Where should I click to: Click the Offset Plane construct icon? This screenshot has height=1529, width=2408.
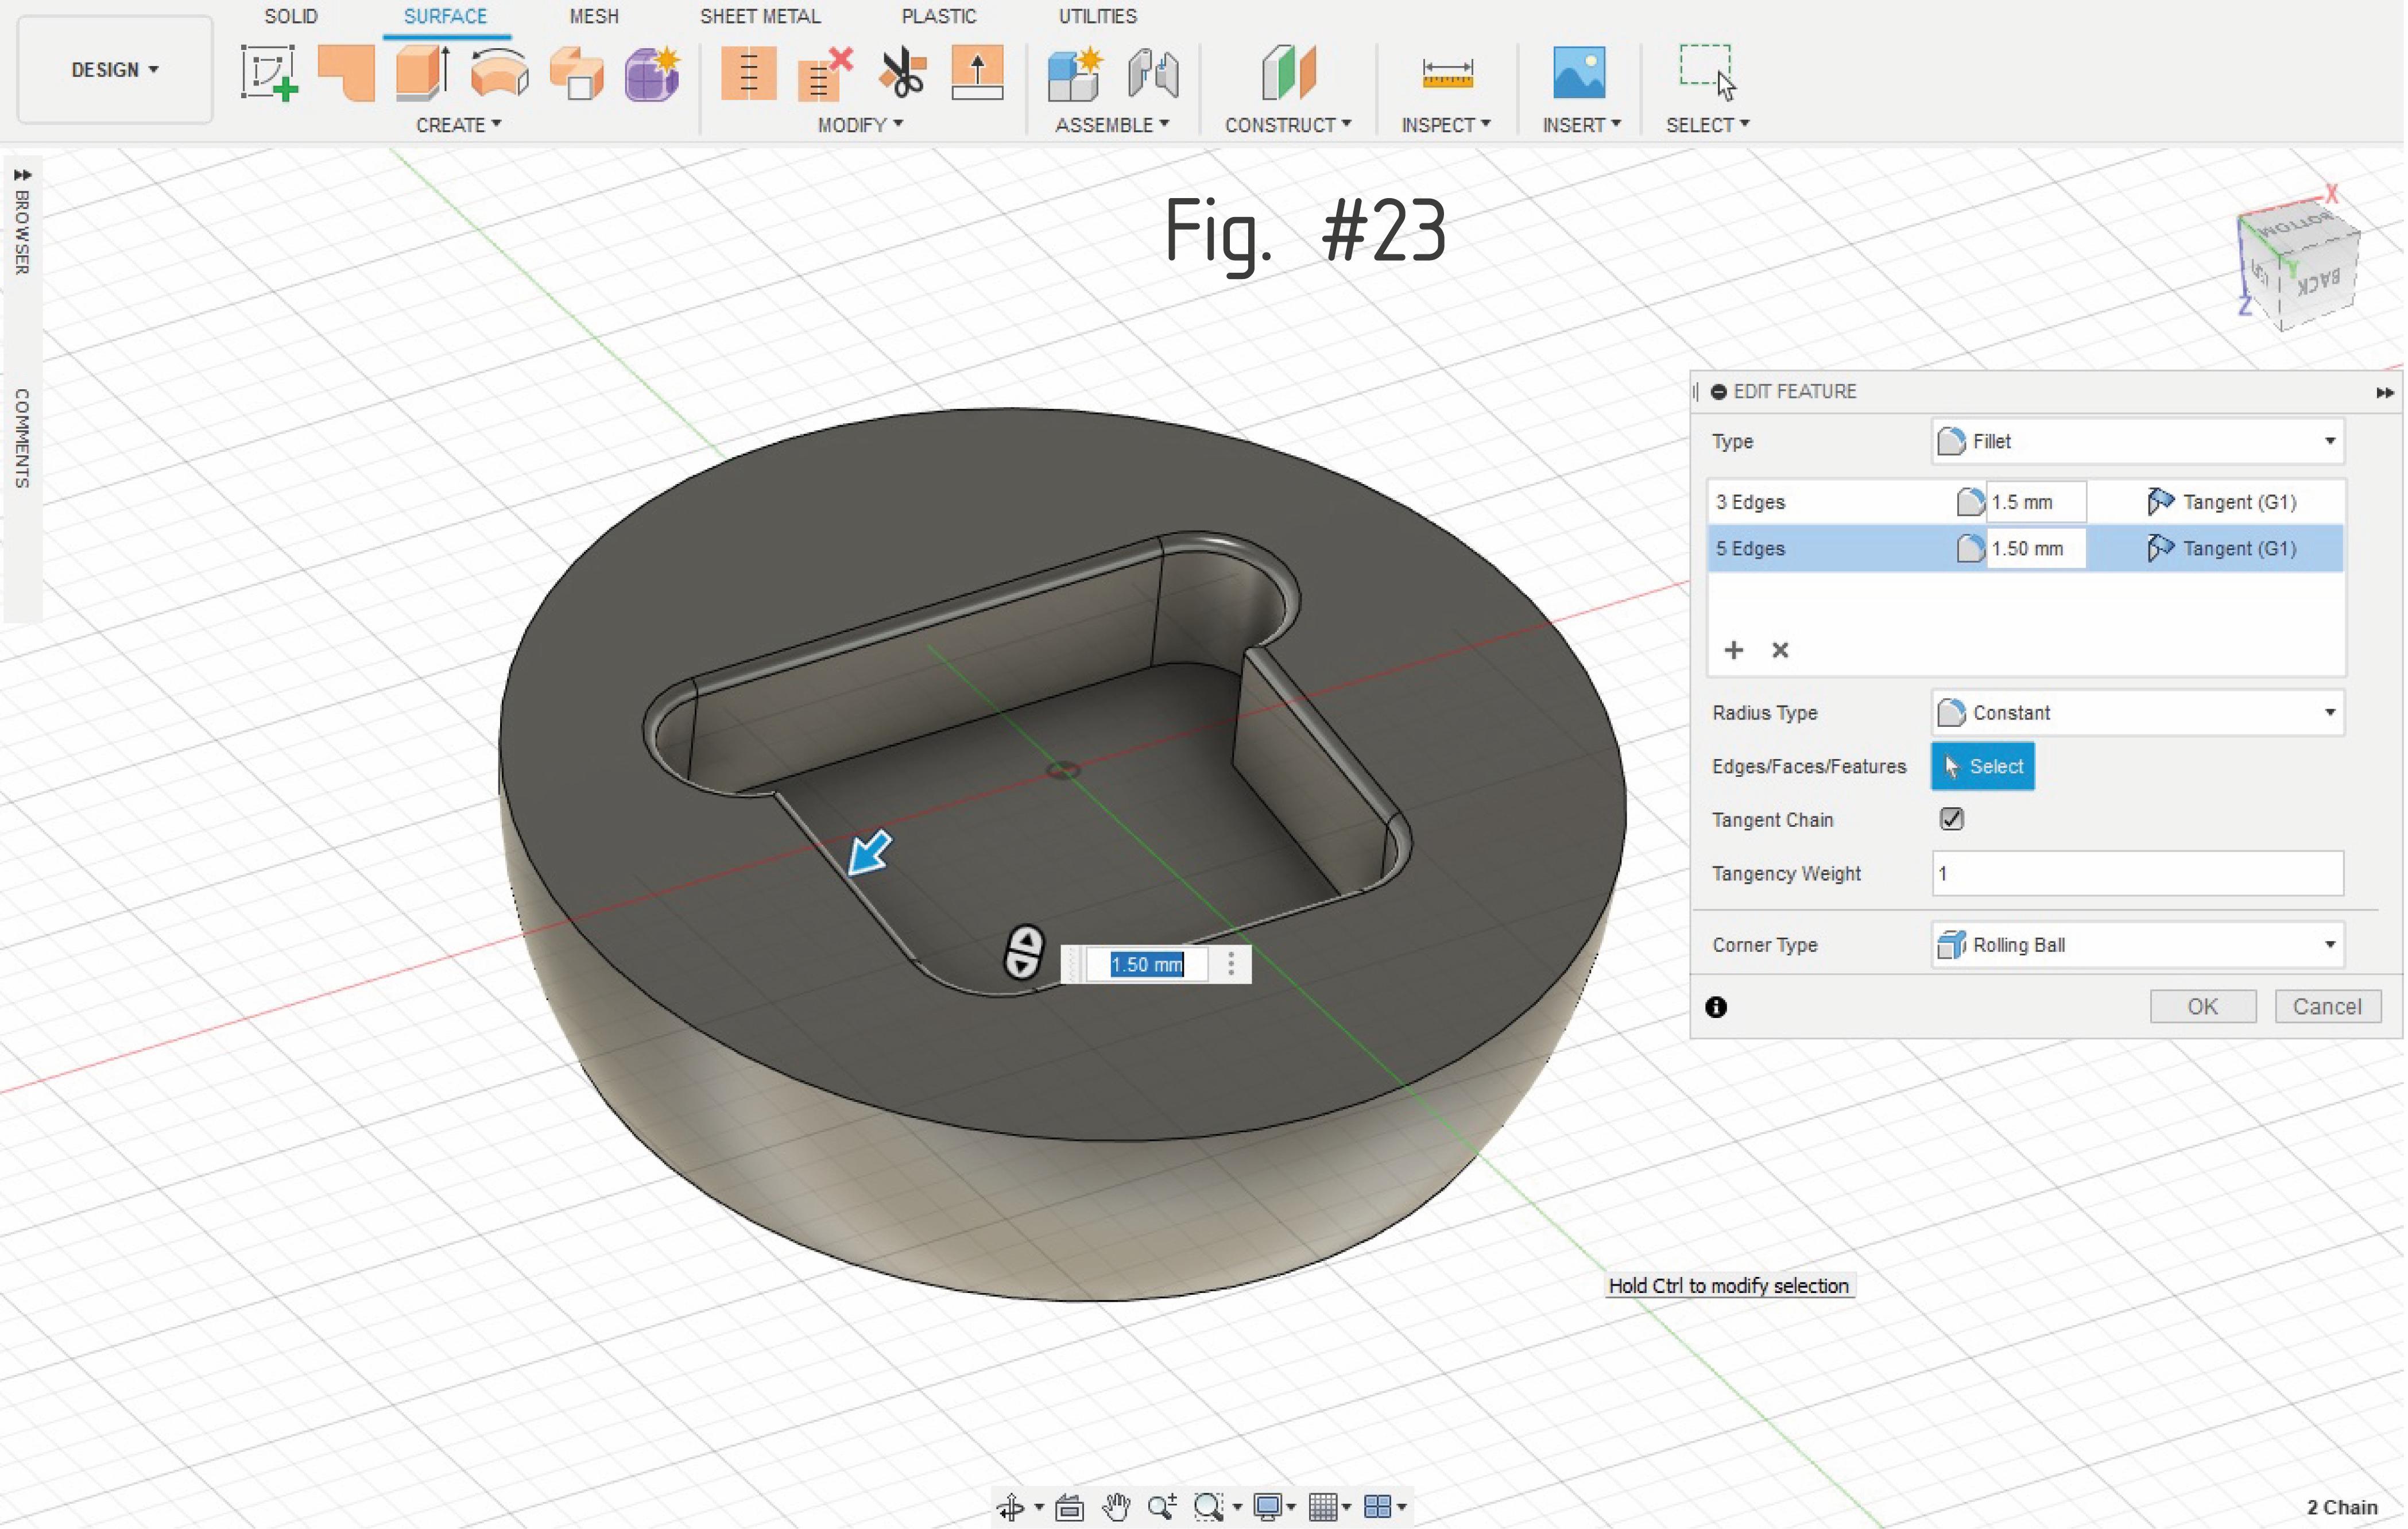(x=1288, y=72)
